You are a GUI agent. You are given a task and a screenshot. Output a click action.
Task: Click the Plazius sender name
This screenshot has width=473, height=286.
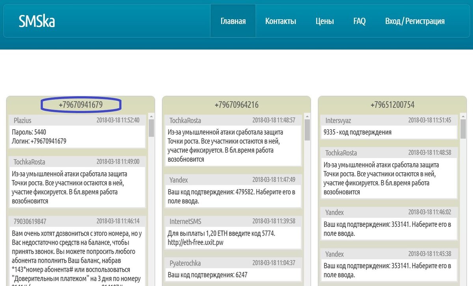point(22,120)
